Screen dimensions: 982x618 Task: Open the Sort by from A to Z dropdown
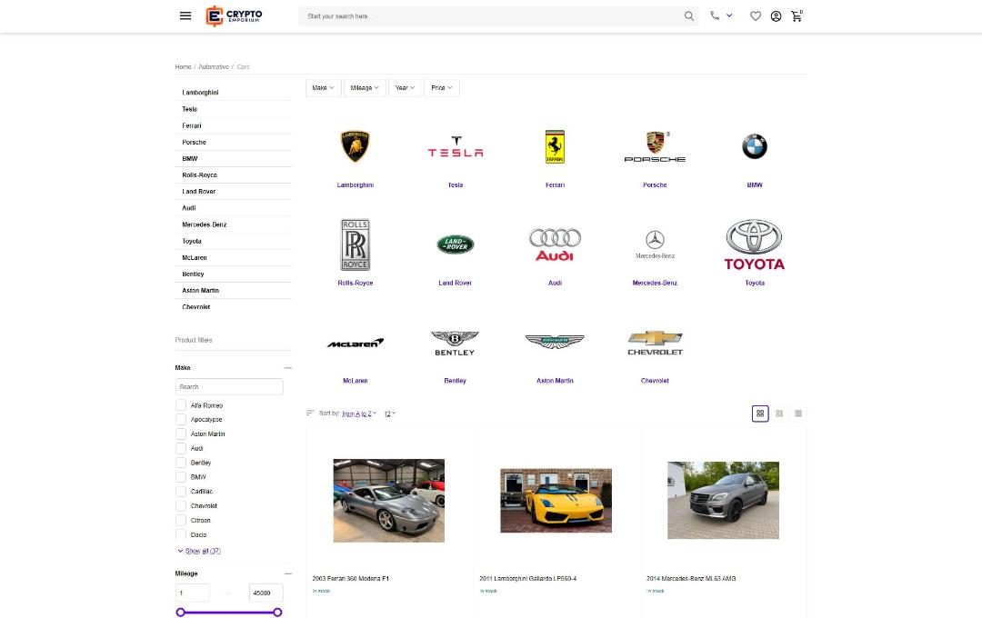click(359, 414)
